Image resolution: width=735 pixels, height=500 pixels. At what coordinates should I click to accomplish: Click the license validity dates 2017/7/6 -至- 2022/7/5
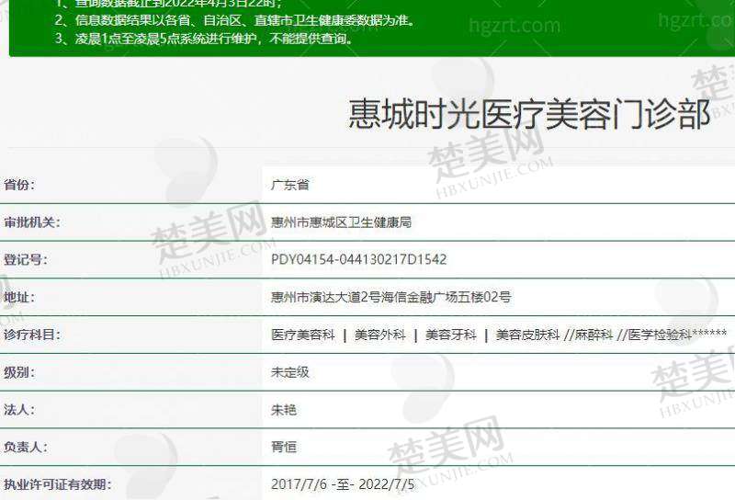pos(343,484)
